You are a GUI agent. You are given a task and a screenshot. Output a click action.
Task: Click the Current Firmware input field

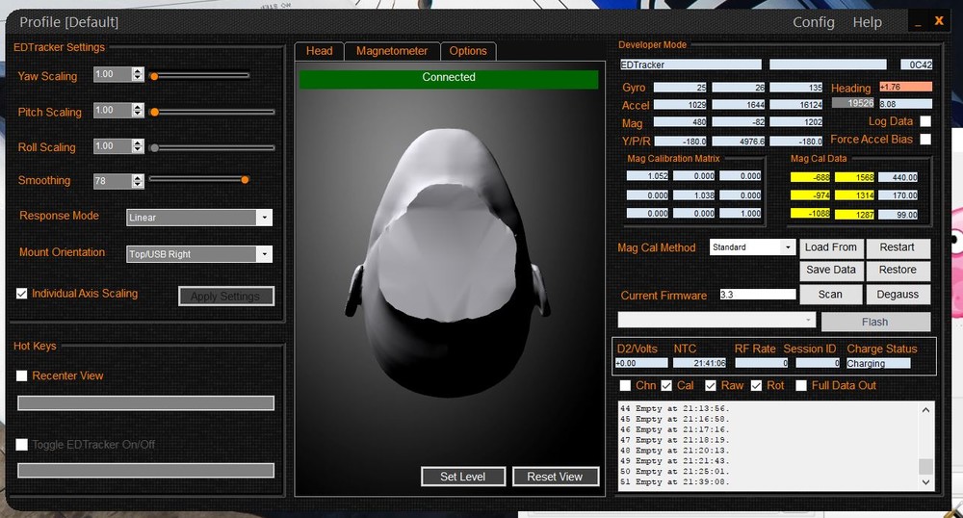[x=757, y=295]
